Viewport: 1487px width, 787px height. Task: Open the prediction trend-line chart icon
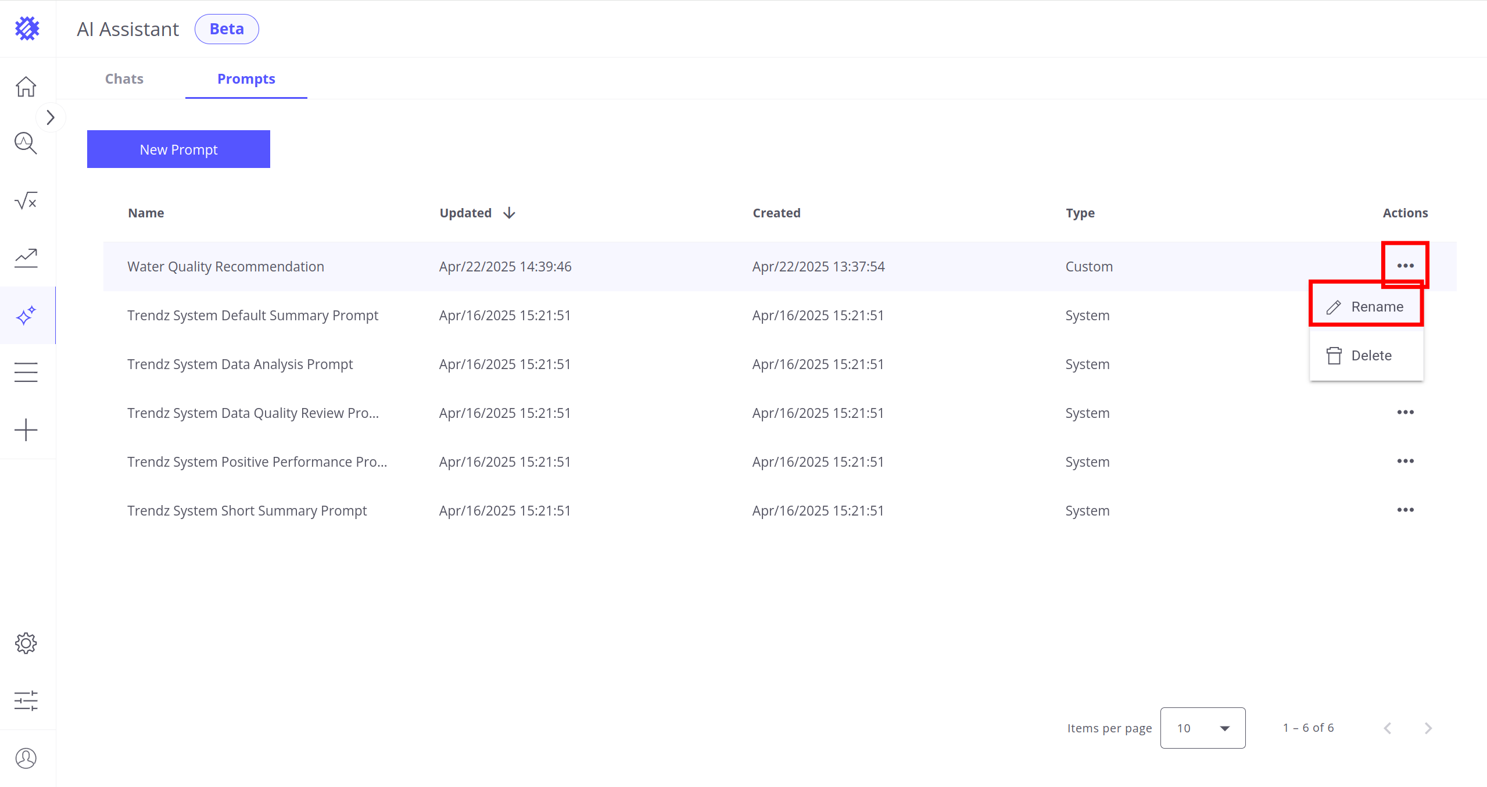tap(26, 257)
